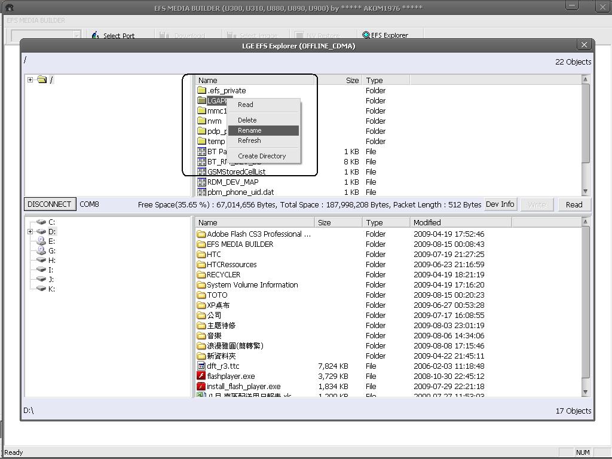Select the pbm_phone_uid.dat file icon
The image size is (612, 459).
coord(201,192)
